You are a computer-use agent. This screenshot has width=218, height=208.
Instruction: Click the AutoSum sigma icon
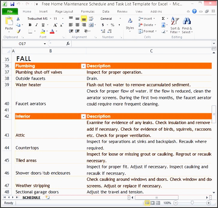[x=163, y=19]
